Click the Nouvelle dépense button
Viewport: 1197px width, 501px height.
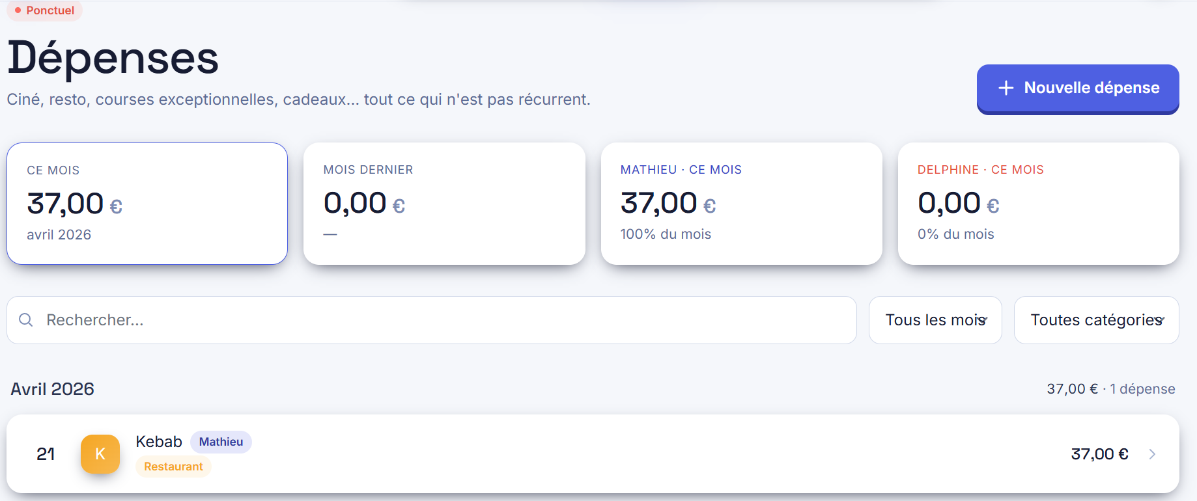1077,88
